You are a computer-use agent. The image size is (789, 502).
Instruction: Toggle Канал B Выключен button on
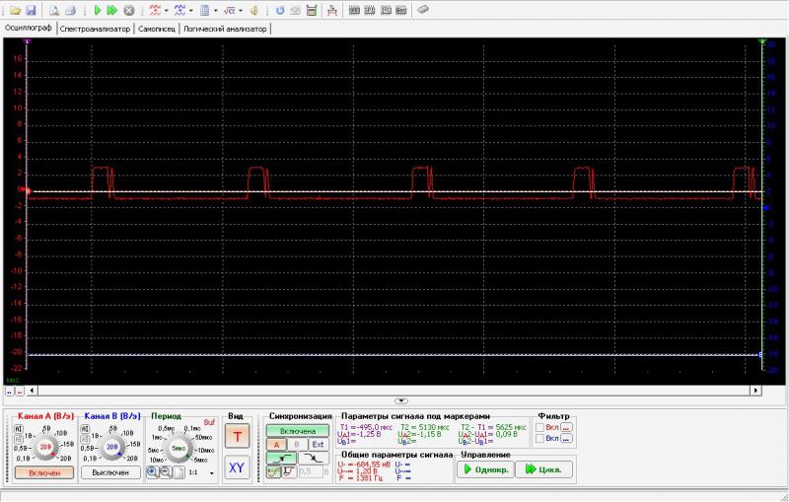click(110, 472)
